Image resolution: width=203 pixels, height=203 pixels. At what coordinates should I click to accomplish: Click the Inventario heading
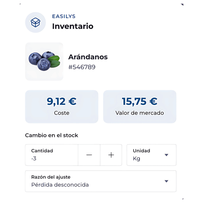coord(73,26)
